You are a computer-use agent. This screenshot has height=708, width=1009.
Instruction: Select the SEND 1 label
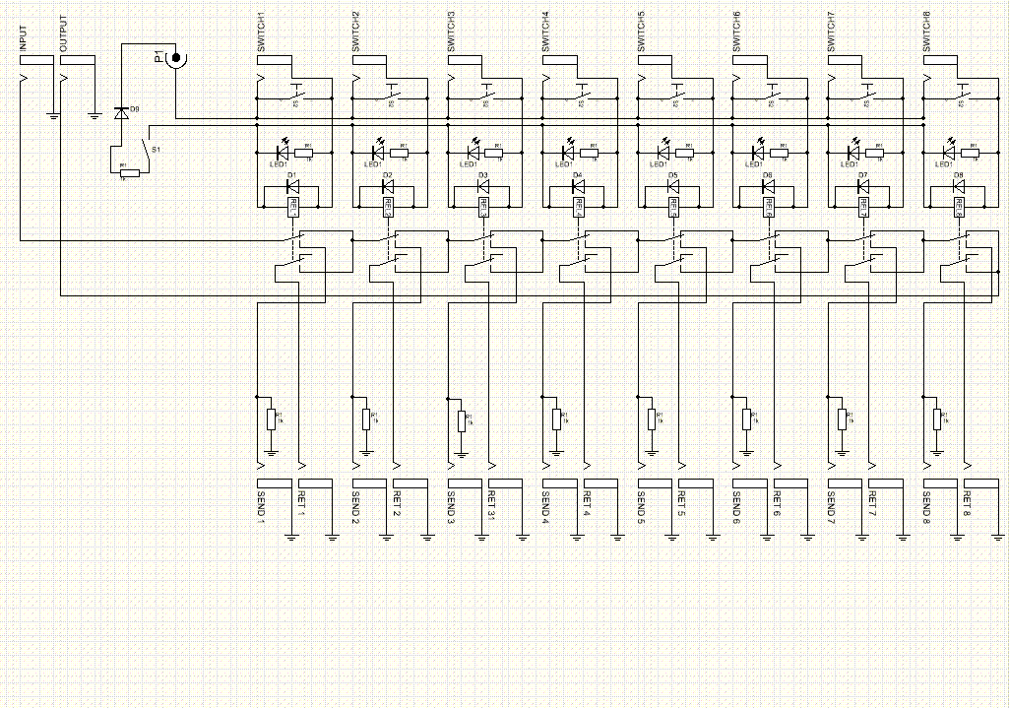261,507
